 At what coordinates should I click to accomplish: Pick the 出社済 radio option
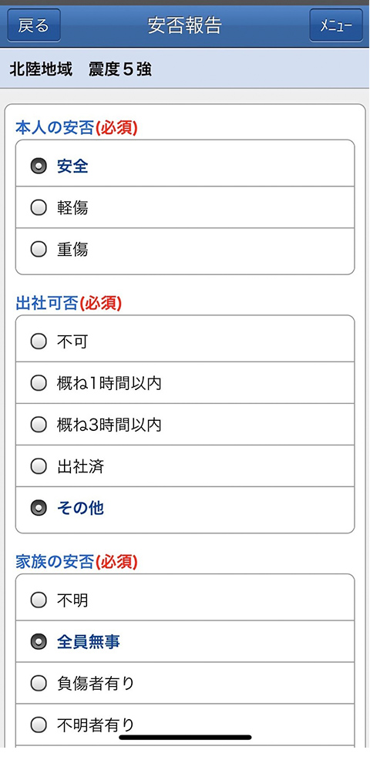(x=185, y=466)
